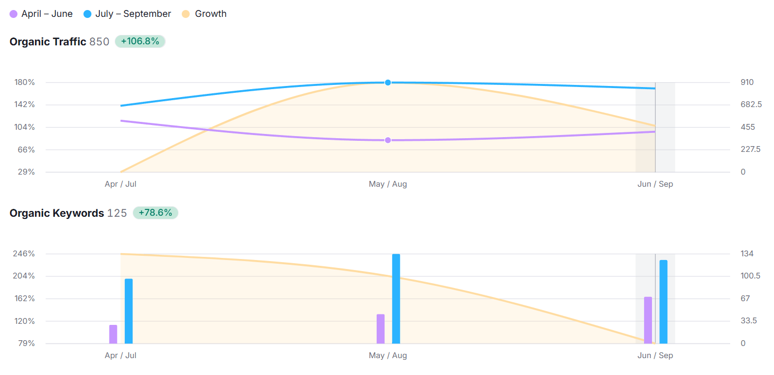The image size is (774, 375).
Task: Select the blue May / Aug traffic data point
Action: 388,82
